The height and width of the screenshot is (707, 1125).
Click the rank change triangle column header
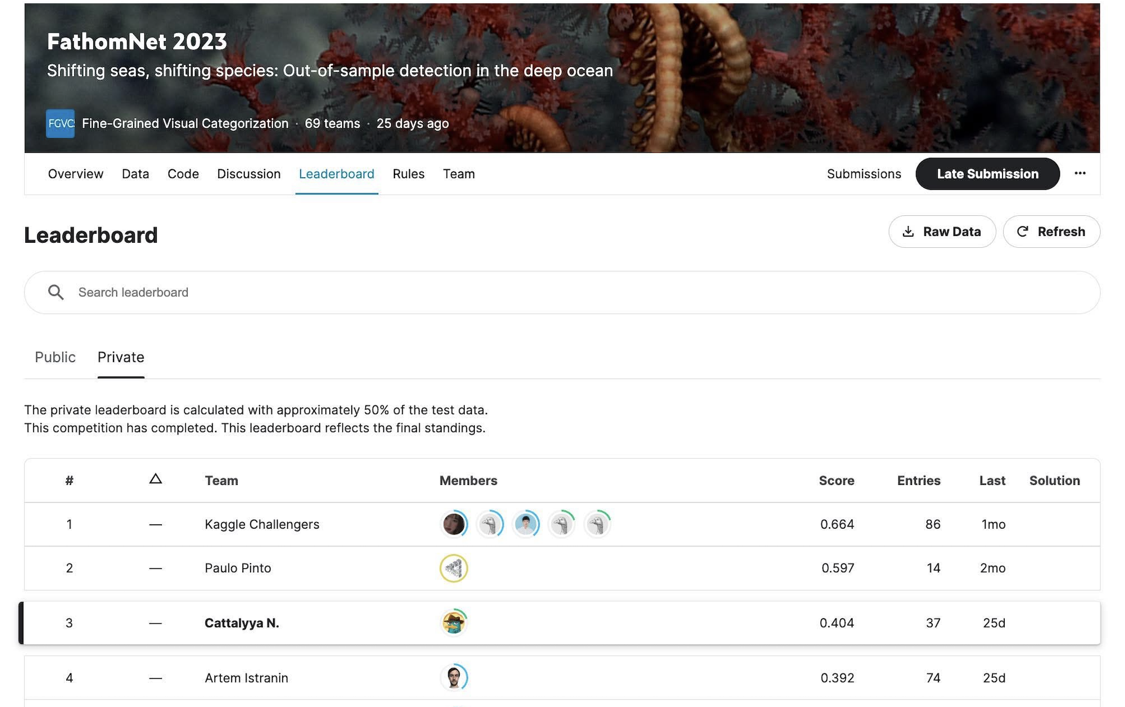tap(156, 479)
